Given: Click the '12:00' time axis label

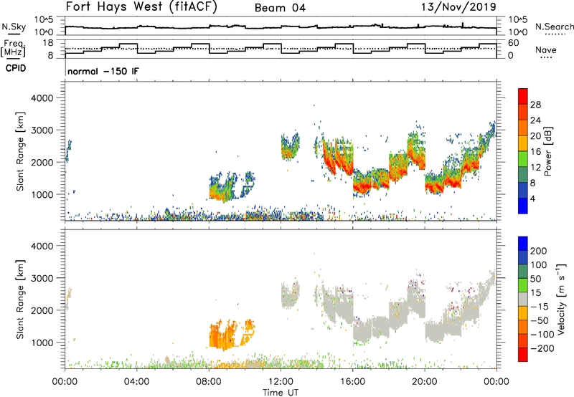Looking at the screenshot, I should click(x=281, y=382).
